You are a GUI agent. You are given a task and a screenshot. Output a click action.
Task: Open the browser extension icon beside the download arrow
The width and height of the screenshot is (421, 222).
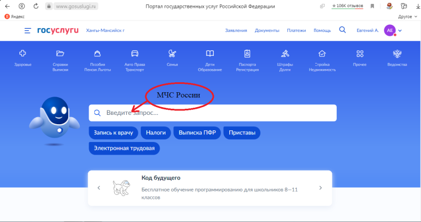[403, 6]
